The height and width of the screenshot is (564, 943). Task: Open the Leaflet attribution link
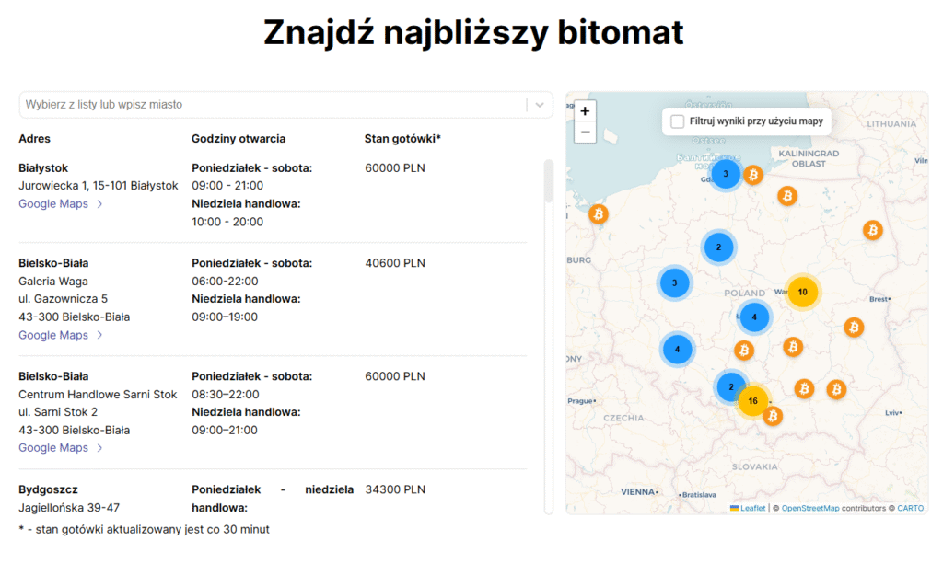[752, 508]
